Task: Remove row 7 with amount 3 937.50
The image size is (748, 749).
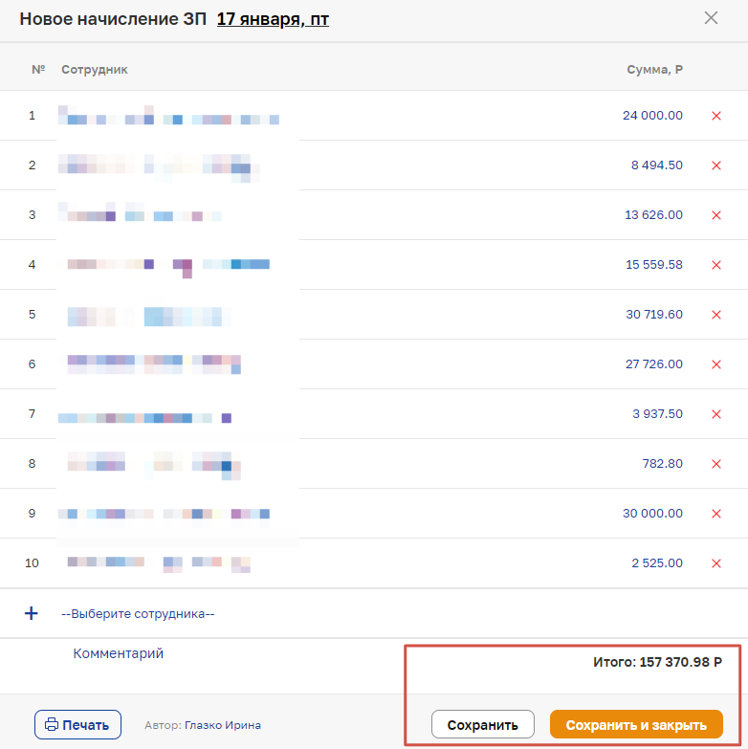Action: [x=715, y=414]
